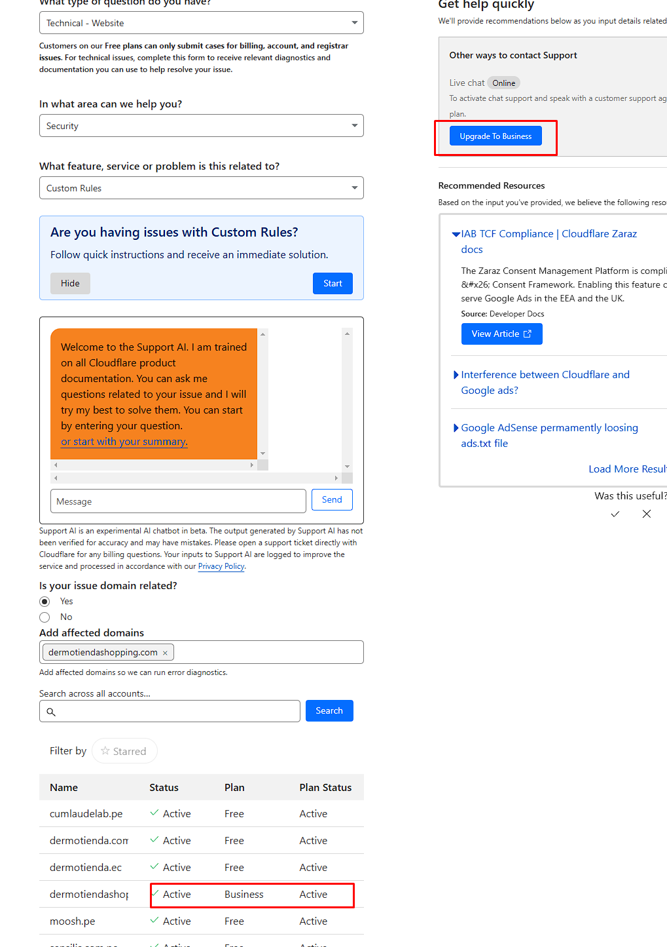Click the Plan Status column header

click(325, 788)
